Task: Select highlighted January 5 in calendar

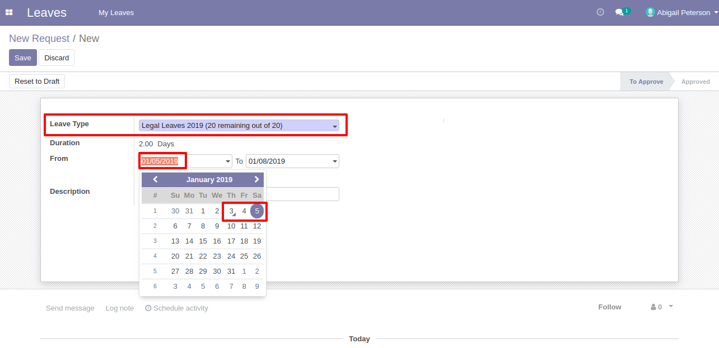Action: point(257,211)
